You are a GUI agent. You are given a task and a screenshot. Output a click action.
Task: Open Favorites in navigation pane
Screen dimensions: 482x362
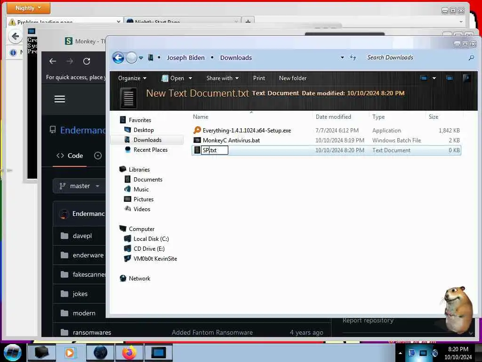click(140, 120)
